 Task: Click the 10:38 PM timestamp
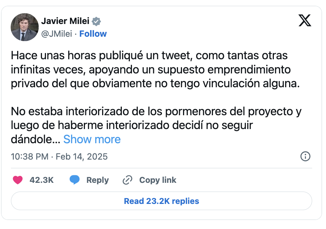pos(30,157)
